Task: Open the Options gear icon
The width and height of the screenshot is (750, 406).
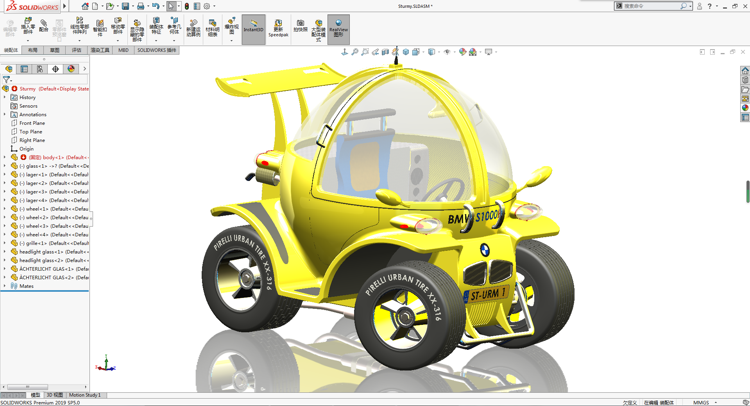Action: tap(207, 6)
